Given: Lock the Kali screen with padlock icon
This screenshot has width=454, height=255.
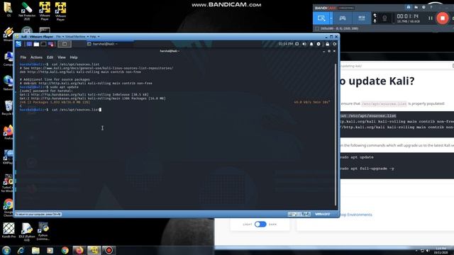Looking at the screenshot, I should 327,44.
